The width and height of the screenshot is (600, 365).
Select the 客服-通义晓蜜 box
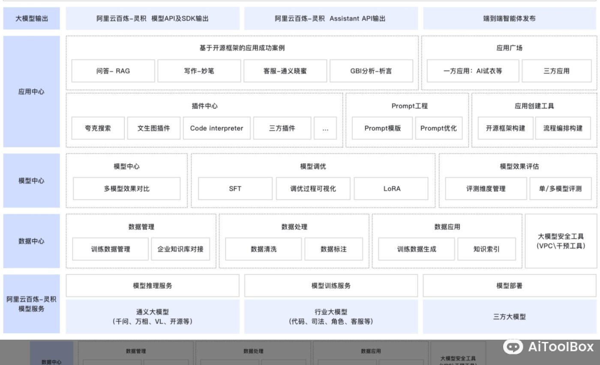[285, 71]
